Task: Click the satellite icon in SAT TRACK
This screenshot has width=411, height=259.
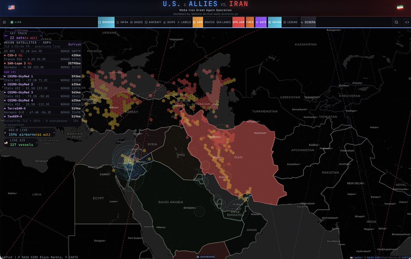Action: coord(6,36)
